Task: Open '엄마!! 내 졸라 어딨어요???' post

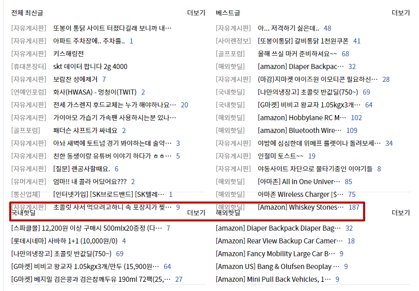Action: click(90, 182)
